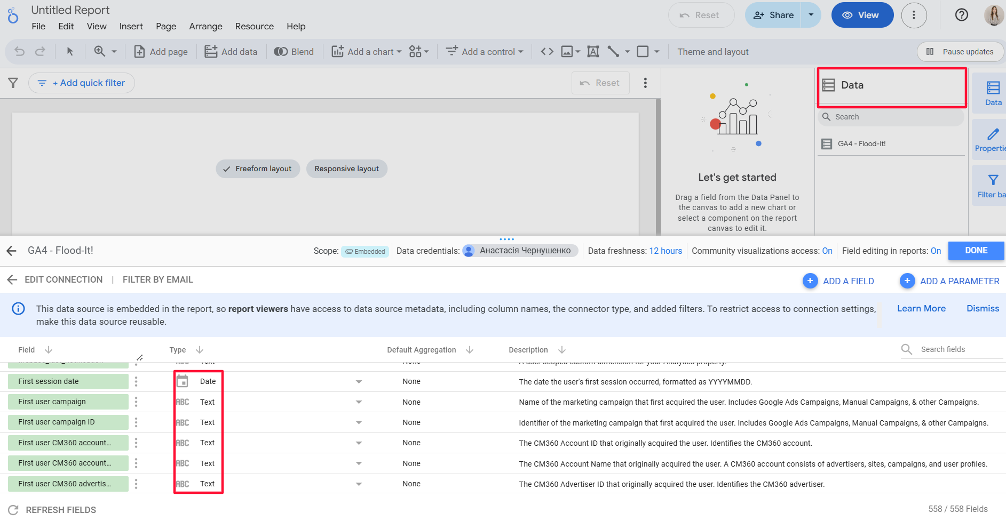Click the Learn More link
Image resolution: width=1006 pixels, height=521 pixels.
921,308
